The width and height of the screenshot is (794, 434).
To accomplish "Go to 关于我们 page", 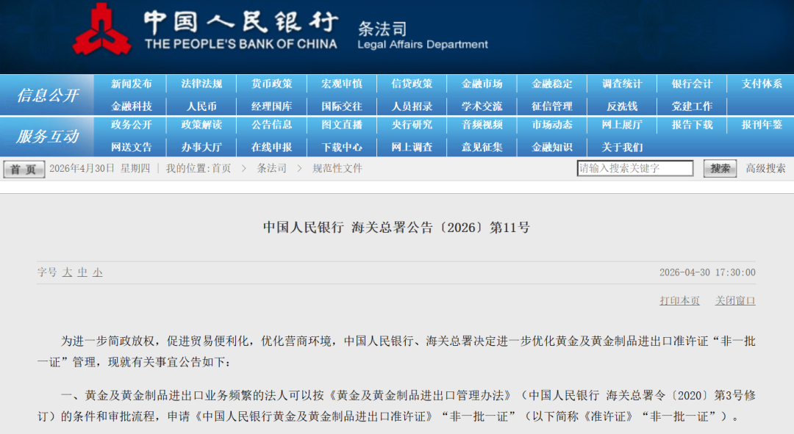I will 622,147.
